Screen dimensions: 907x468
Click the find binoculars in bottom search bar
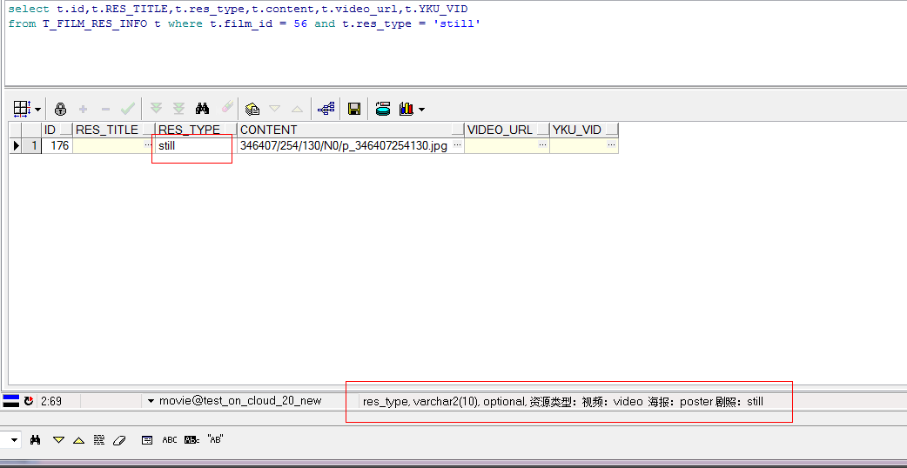click(36, 440)
